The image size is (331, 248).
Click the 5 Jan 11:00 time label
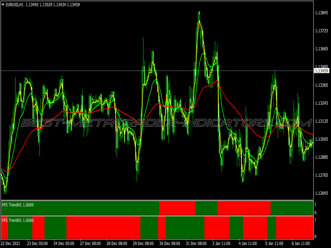[x=274, y=244]
